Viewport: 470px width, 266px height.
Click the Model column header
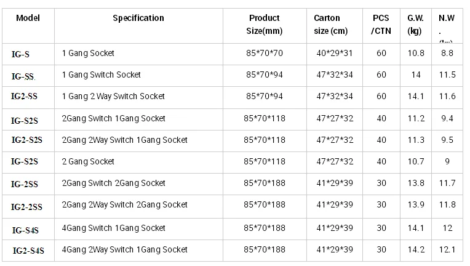point(28,17)
